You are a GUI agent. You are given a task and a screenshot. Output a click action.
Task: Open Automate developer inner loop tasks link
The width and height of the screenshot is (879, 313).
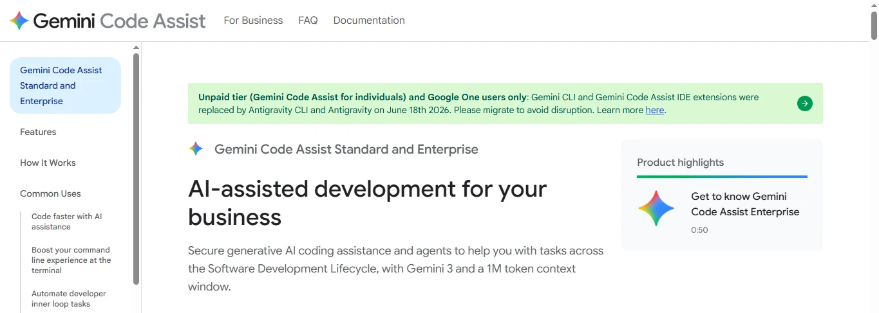coord(69,299)
